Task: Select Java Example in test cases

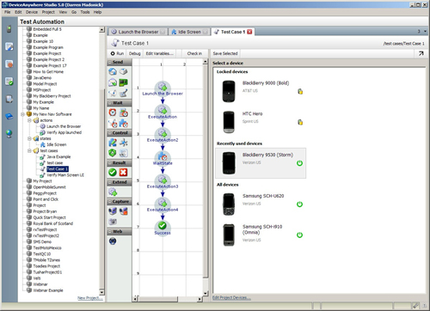Action: click(x=58, y=156)
